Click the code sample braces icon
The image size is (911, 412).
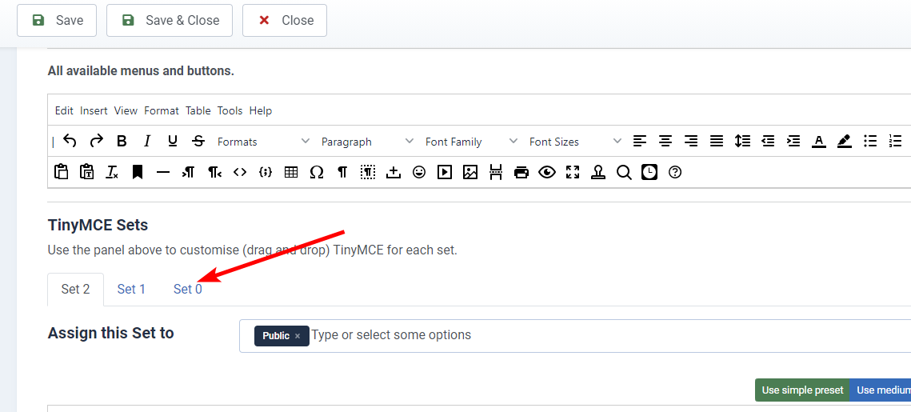coord(266,172)
